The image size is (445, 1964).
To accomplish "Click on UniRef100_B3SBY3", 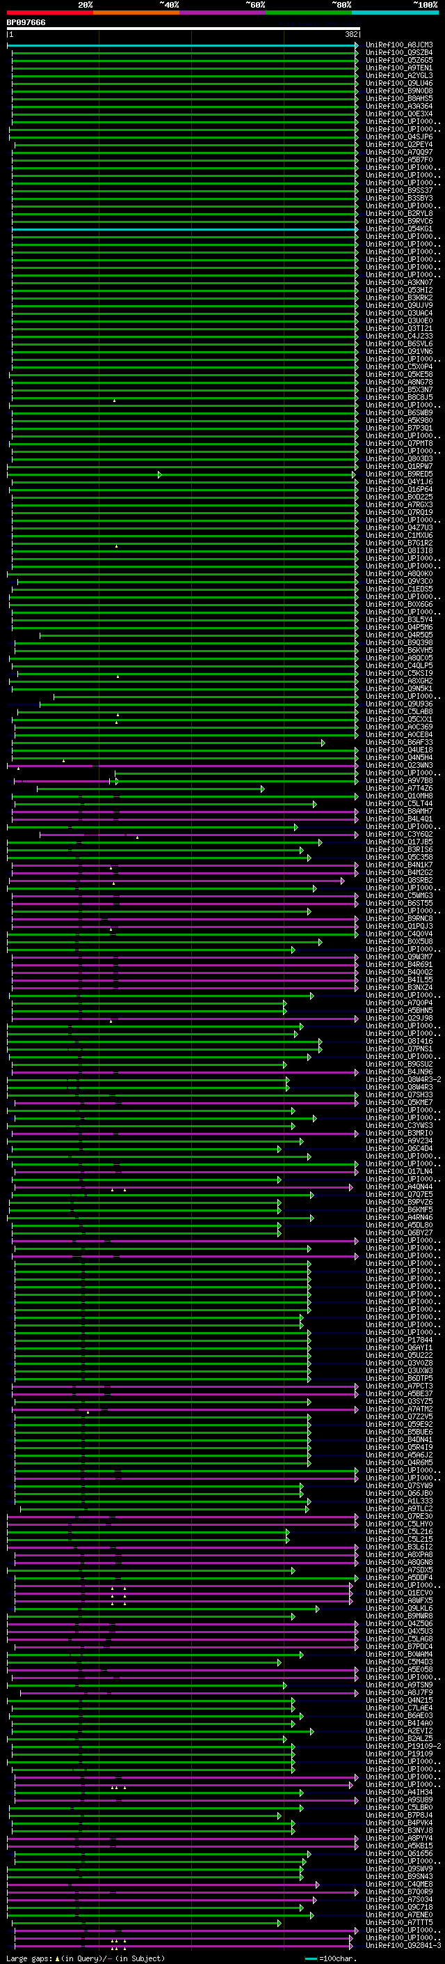I will tap(399, 199).
